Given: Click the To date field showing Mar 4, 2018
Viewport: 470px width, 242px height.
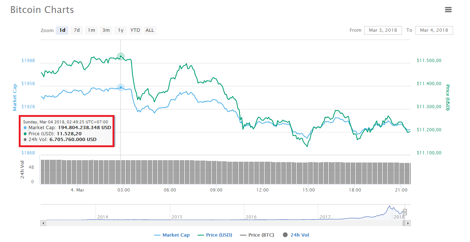Looking at the screenshot, I should (x=434, y=30).
